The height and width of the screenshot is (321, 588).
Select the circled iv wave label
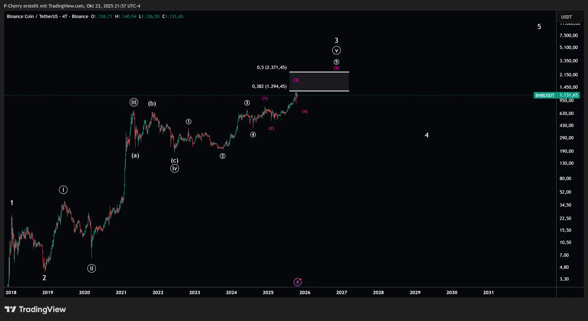point(175,168)
